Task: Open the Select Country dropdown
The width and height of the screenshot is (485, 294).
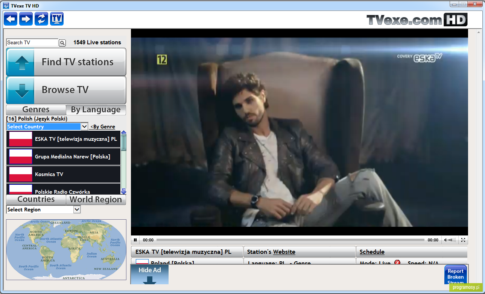Action: (47, 127)
